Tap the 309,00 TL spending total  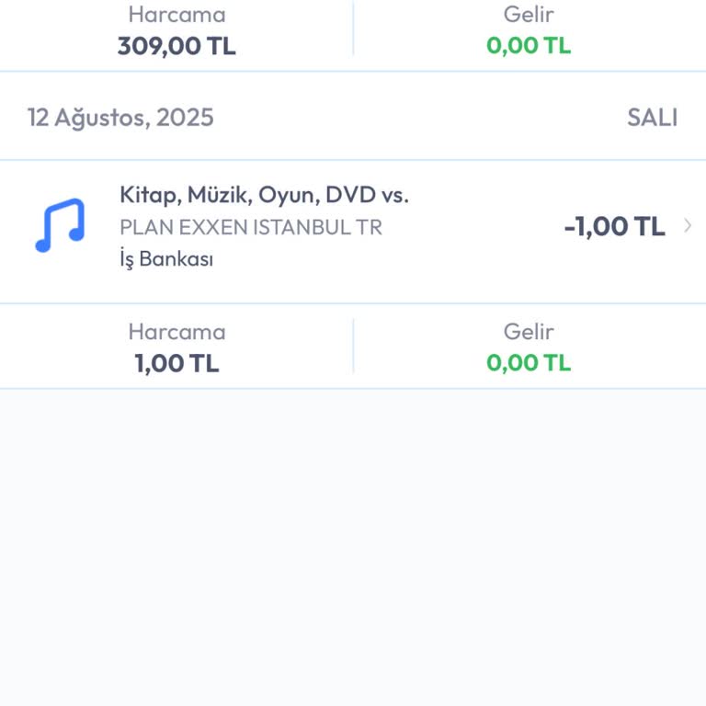coord(176,45)
